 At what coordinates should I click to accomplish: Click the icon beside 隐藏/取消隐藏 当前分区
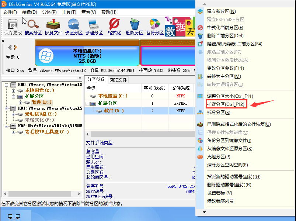coord(200,44)
